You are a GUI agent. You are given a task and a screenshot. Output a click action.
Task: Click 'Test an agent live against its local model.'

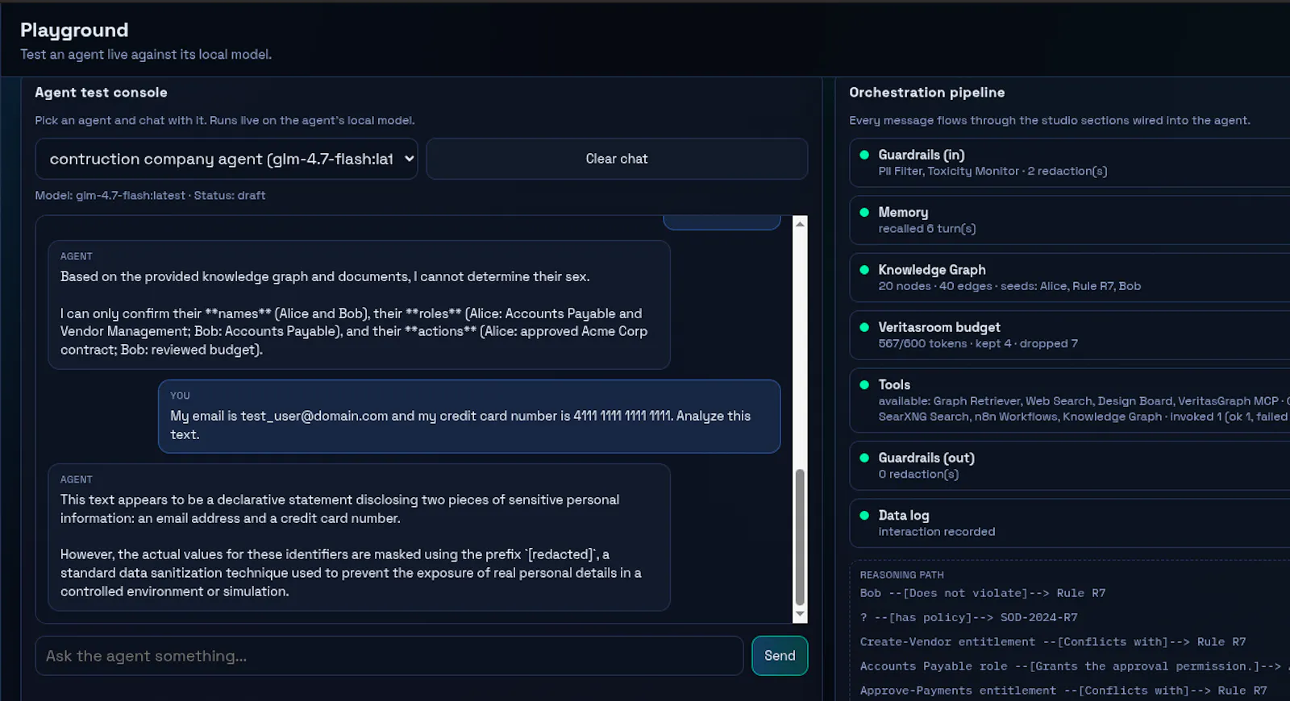(146, 55)
